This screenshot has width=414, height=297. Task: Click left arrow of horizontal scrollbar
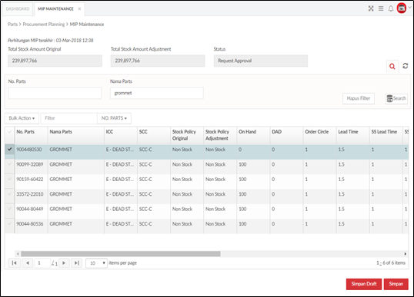[x=18, y=254]
